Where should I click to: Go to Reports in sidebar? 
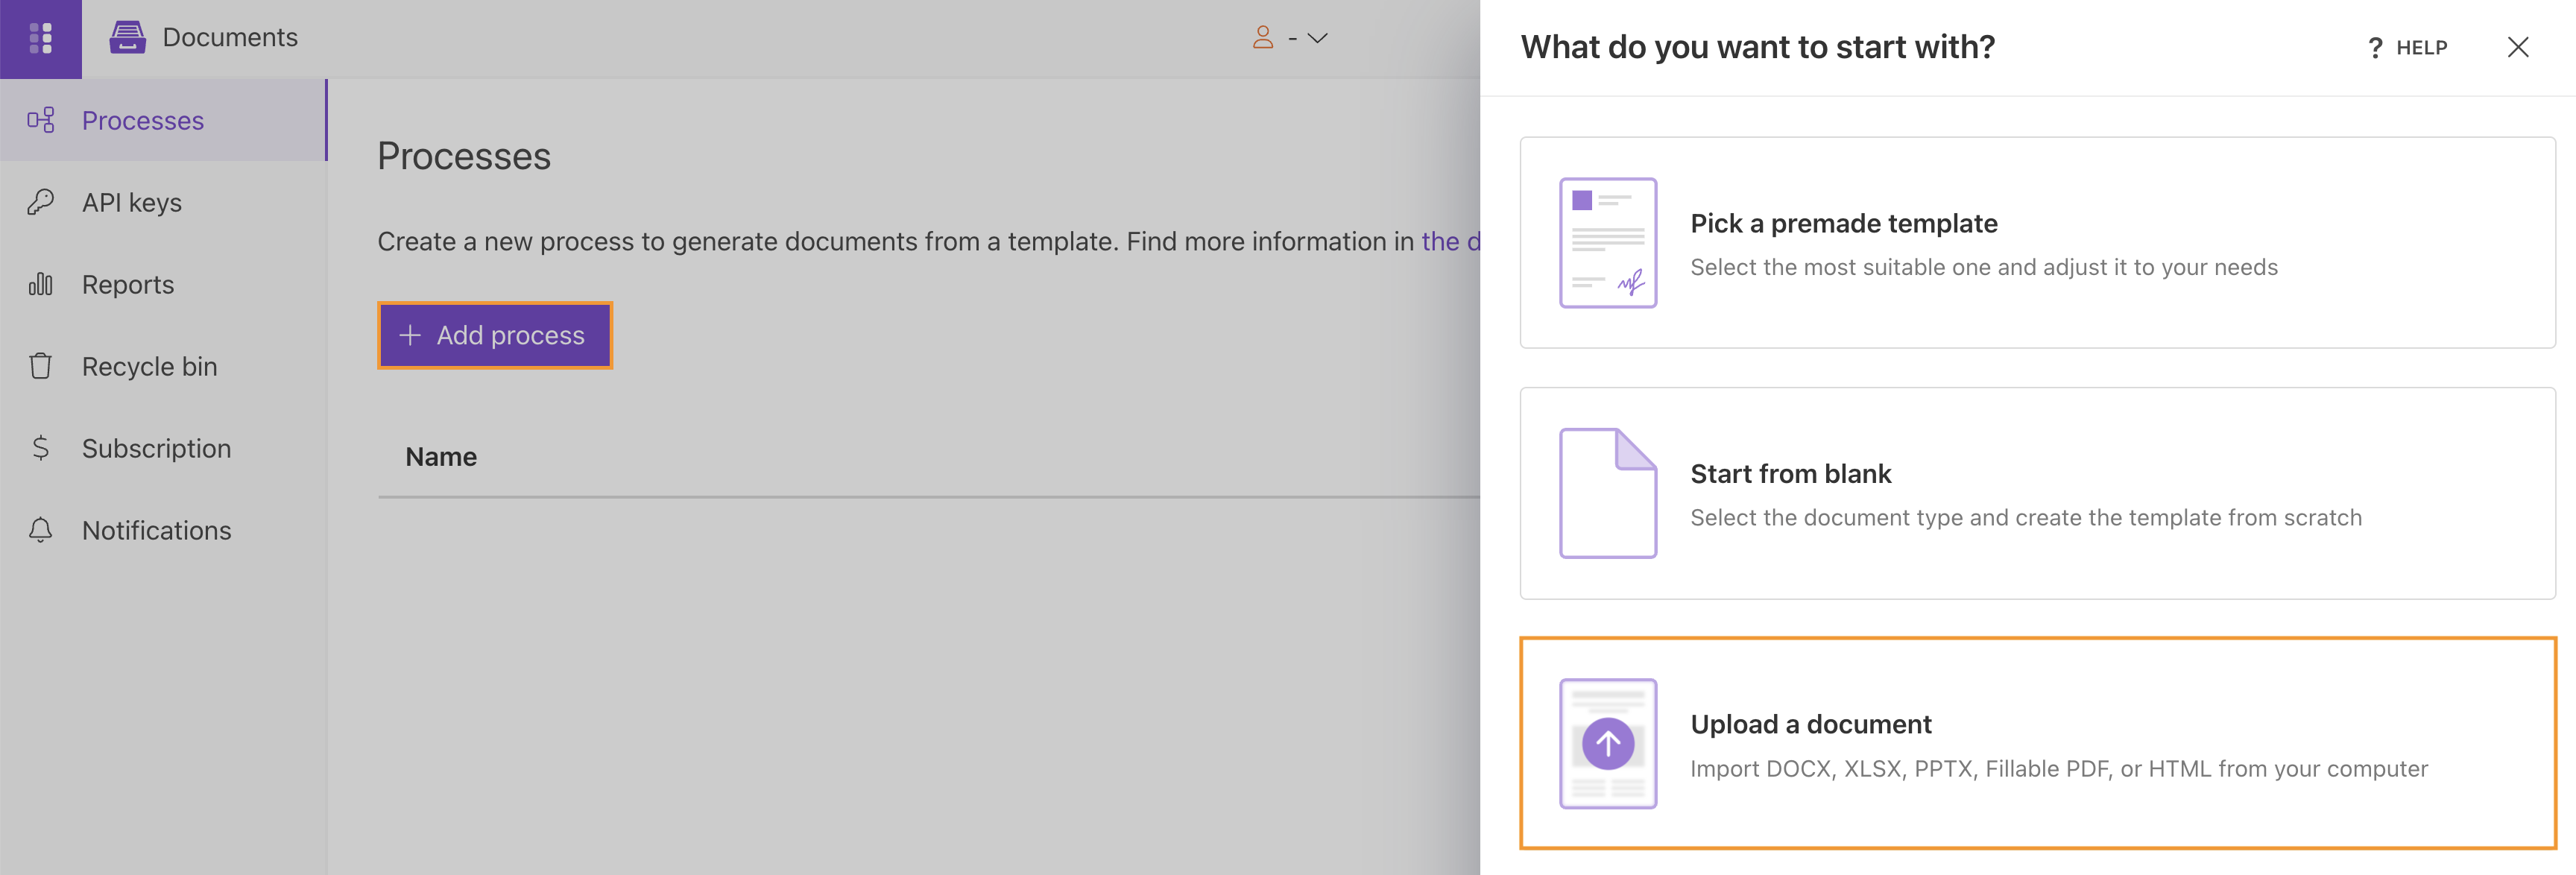[163, 284]
